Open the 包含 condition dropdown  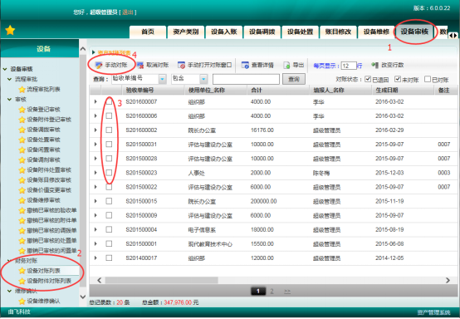[x=203, y=79]
